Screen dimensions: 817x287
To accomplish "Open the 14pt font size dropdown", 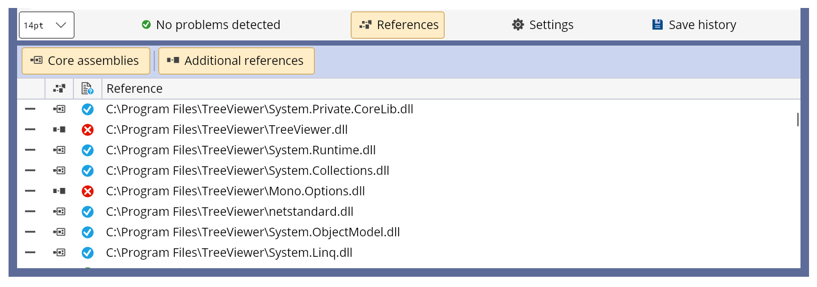I will (x=47, y=25).
